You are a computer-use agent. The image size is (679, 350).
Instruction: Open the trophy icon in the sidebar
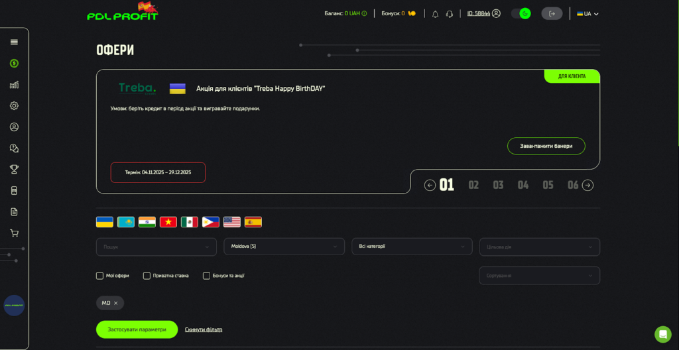[14, 169]
